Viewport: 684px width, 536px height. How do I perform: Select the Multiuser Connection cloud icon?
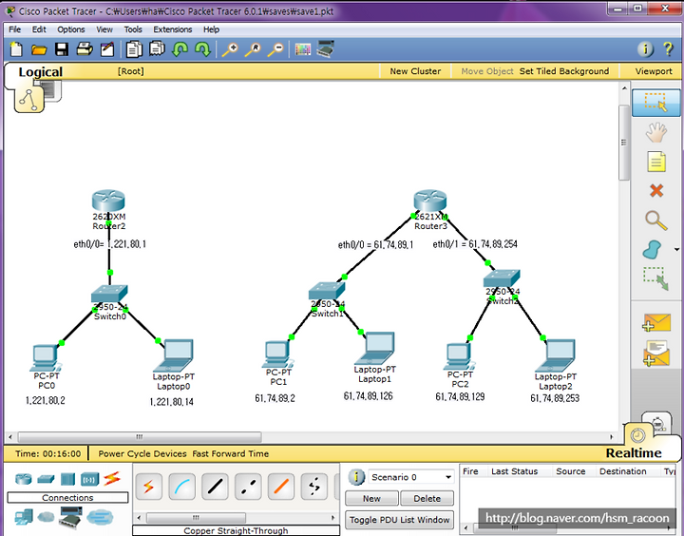(x=100, y=517)
